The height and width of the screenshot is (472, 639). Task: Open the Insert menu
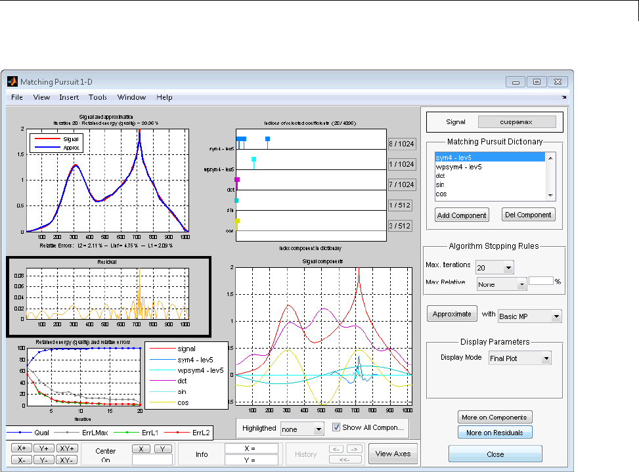click(x=69, y=97)
